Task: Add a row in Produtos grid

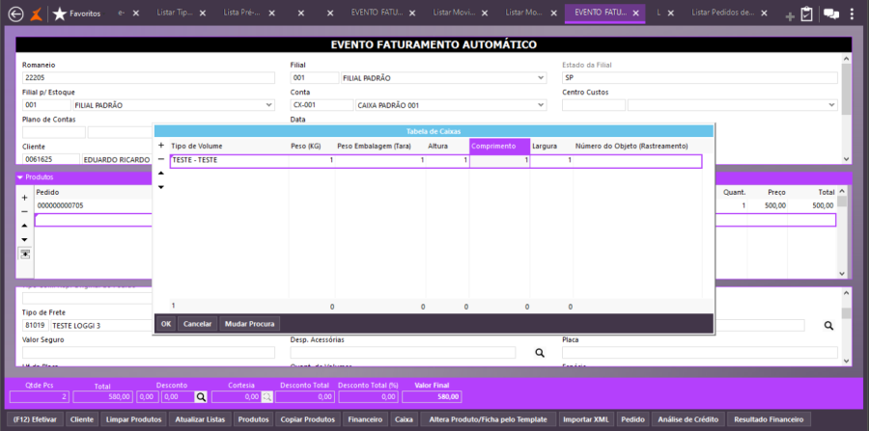Action: point(24,198)
